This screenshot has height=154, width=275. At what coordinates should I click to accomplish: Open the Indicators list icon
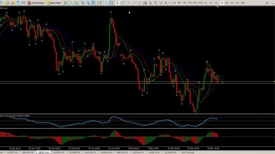(x=111, y=3)
